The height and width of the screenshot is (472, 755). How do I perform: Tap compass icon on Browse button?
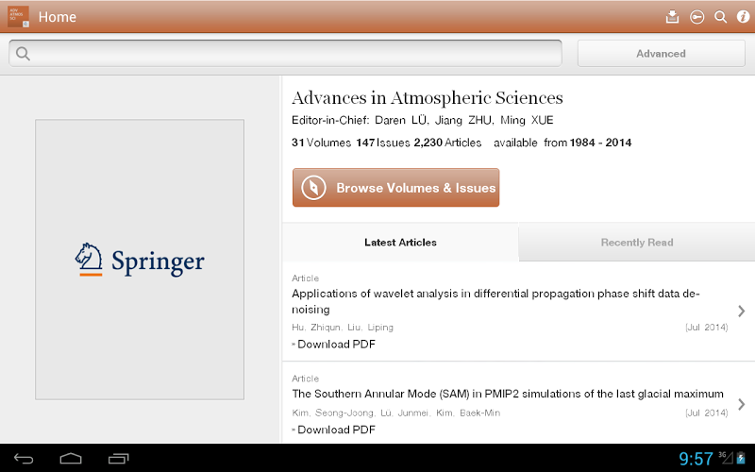pyautogui.click(x=313, y=187)
